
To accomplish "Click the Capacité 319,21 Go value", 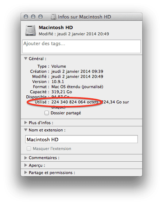I will (x=62, y=92).
